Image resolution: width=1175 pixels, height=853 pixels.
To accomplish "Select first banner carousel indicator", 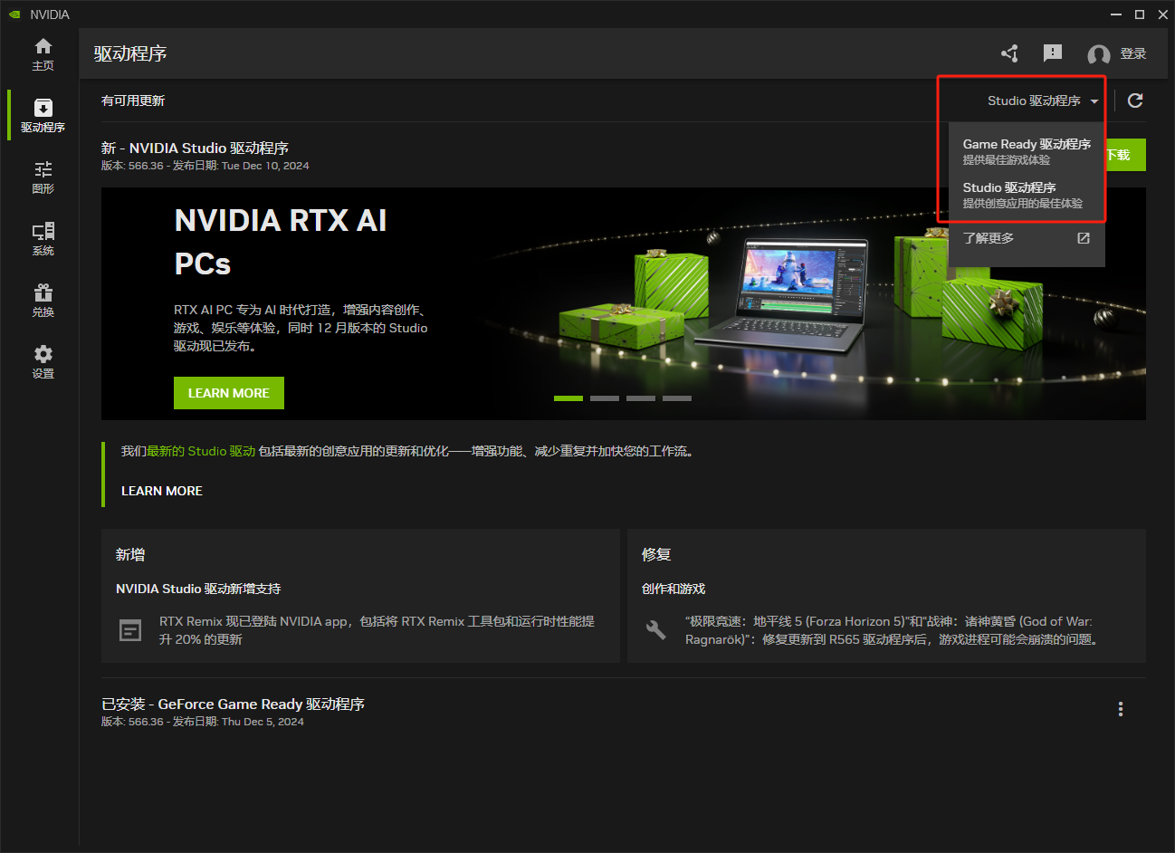I will pyautogui.click(x=568, y=398).
